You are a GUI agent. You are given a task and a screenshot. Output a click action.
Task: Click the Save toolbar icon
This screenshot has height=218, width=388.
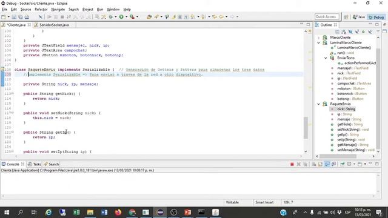[14, 17]
